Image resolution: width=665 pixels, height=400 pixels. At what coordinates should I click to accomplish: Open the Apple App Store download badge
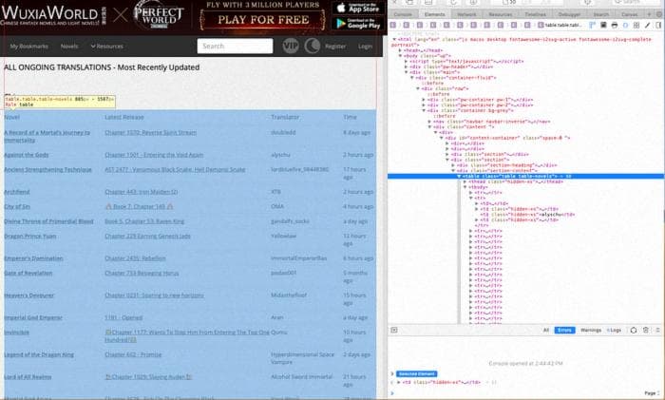point(358,8)
